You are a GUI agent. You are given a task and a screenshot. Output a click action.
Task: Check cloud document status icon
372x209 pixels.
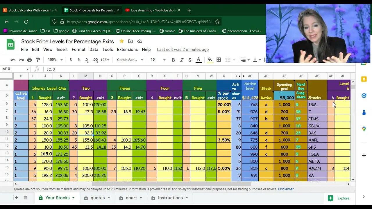click(139, 41)
